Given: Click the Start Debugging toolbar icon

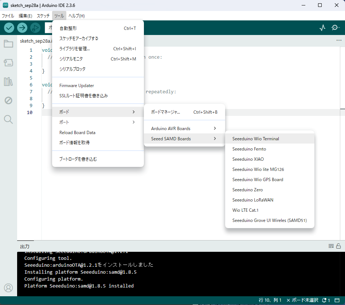Looking at the screenshot, I should point(35,28).
